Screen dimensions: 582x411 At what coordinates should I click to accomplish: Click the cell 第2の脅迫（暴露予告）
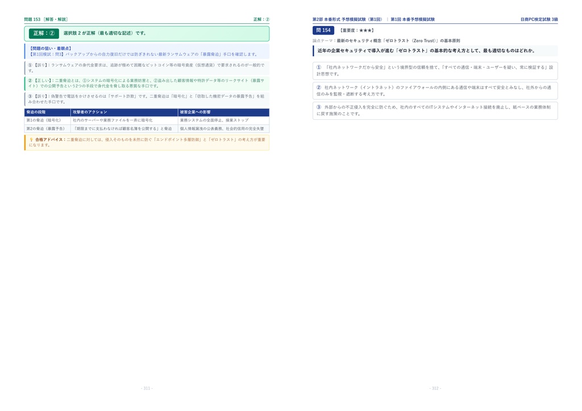pos(48,129)
